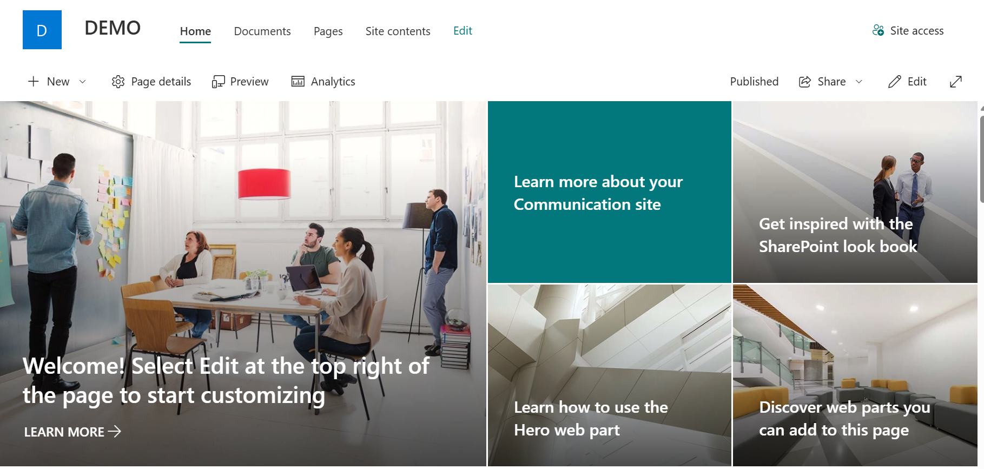Viewport: 984px width, 469px height.
Task: Click the Preview device icon
Action: (x=218, y=82)
